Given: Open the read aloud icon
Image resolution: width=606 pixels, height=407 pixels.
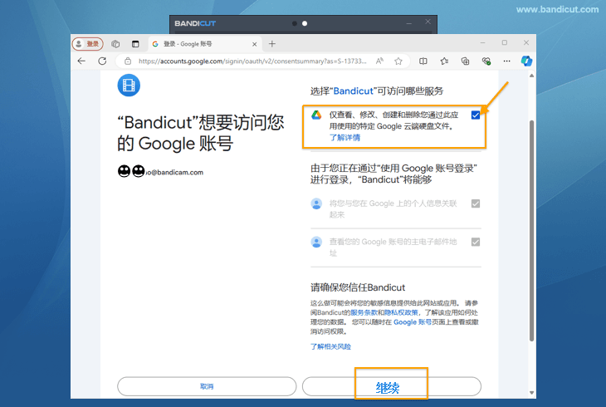Looking at the screenshot, I should tap(379, 61).
